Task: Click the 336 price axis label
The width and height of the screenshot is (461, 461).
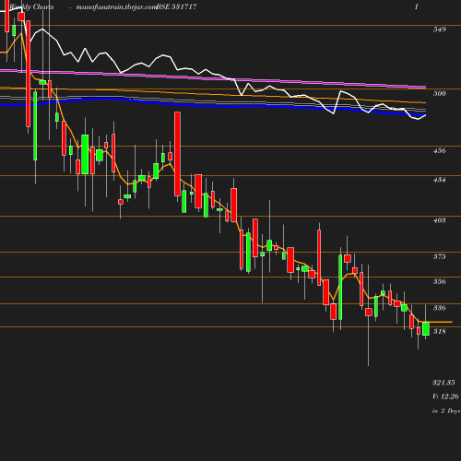Action: [439, 308]
